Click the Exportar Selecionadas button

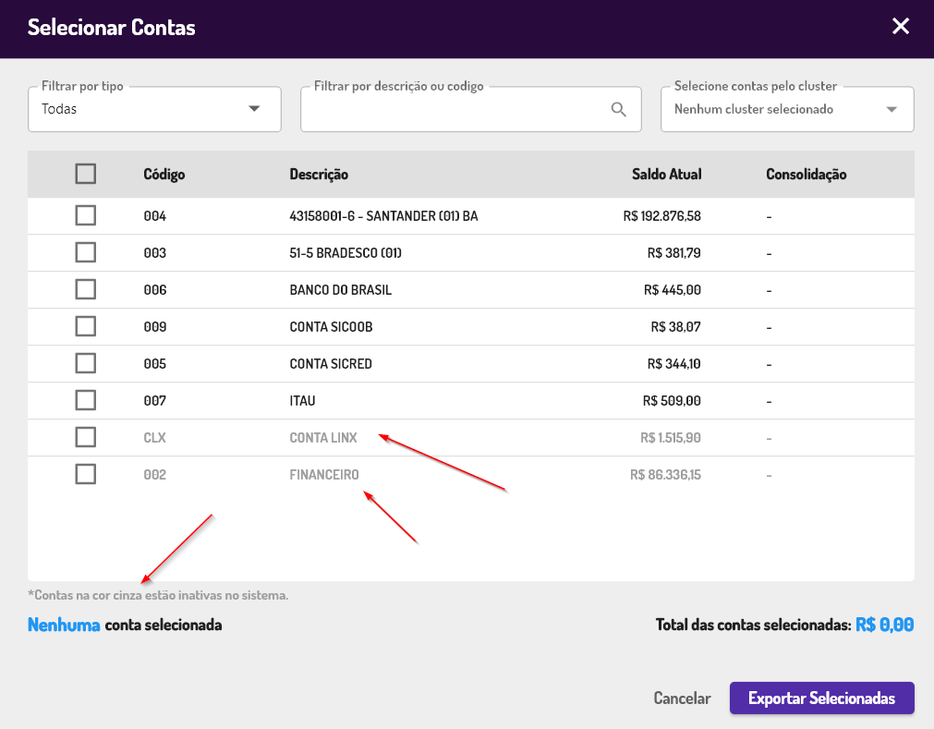821,699
